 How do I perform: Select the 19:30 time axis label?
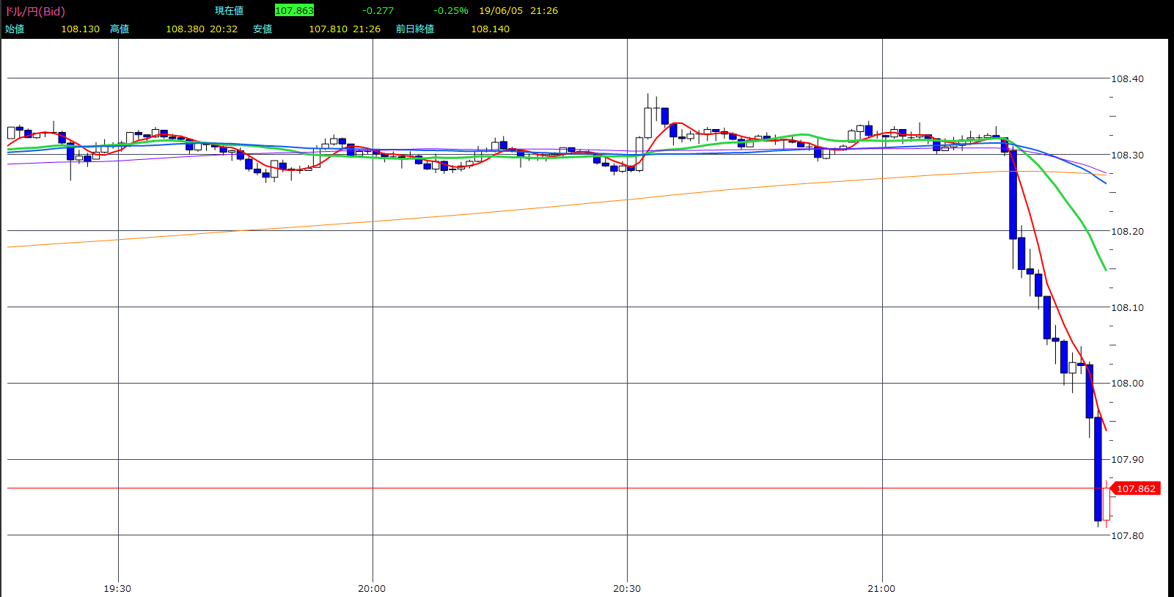(x=117, y=588)
